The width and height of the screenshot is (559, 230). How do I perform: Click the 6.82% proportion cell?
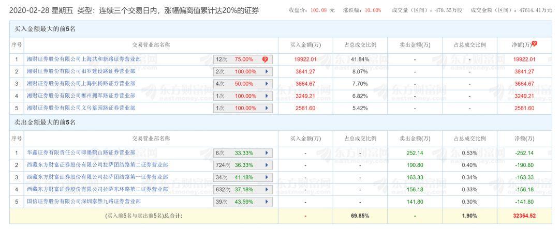(x=360, y=96)
